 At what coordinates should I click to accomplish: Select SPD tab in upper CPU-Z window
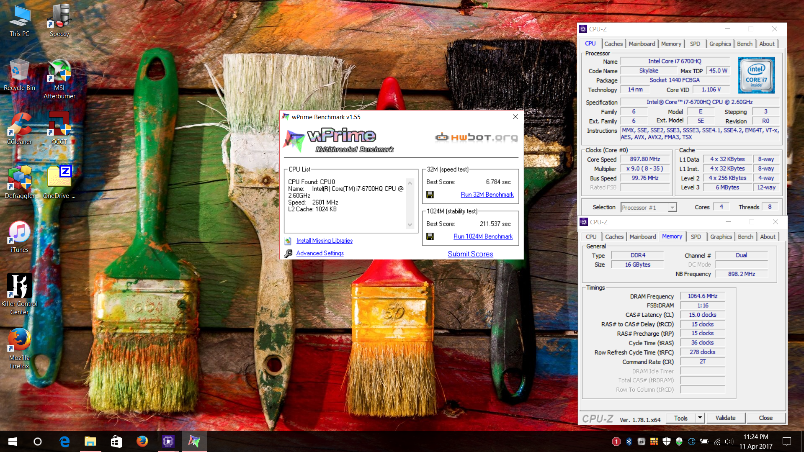(695, 44)
